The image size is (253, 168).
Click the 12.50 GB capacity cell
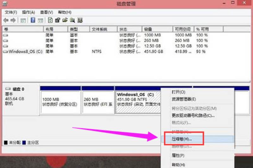click(x=152, y=46)
